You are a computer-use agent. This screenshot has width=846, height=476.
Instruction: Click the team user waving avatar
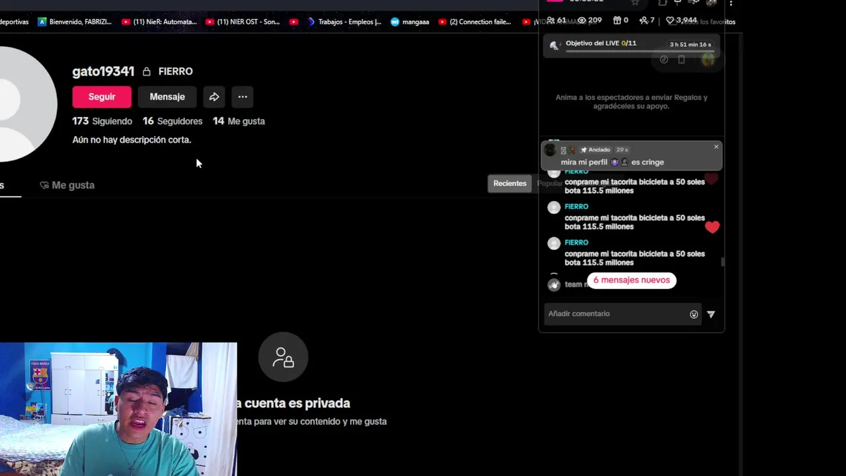pos(554,284)
